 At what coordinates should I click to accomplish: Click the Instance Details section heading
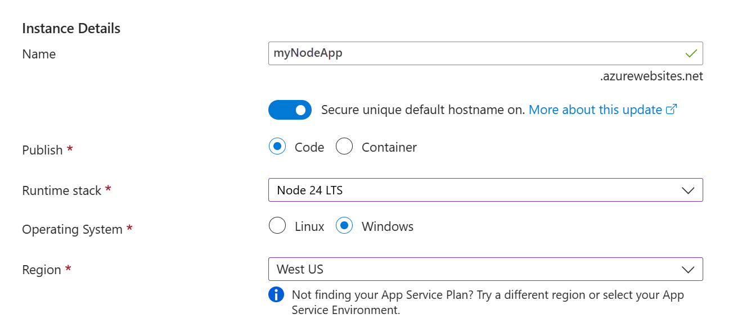click(71, 28)
